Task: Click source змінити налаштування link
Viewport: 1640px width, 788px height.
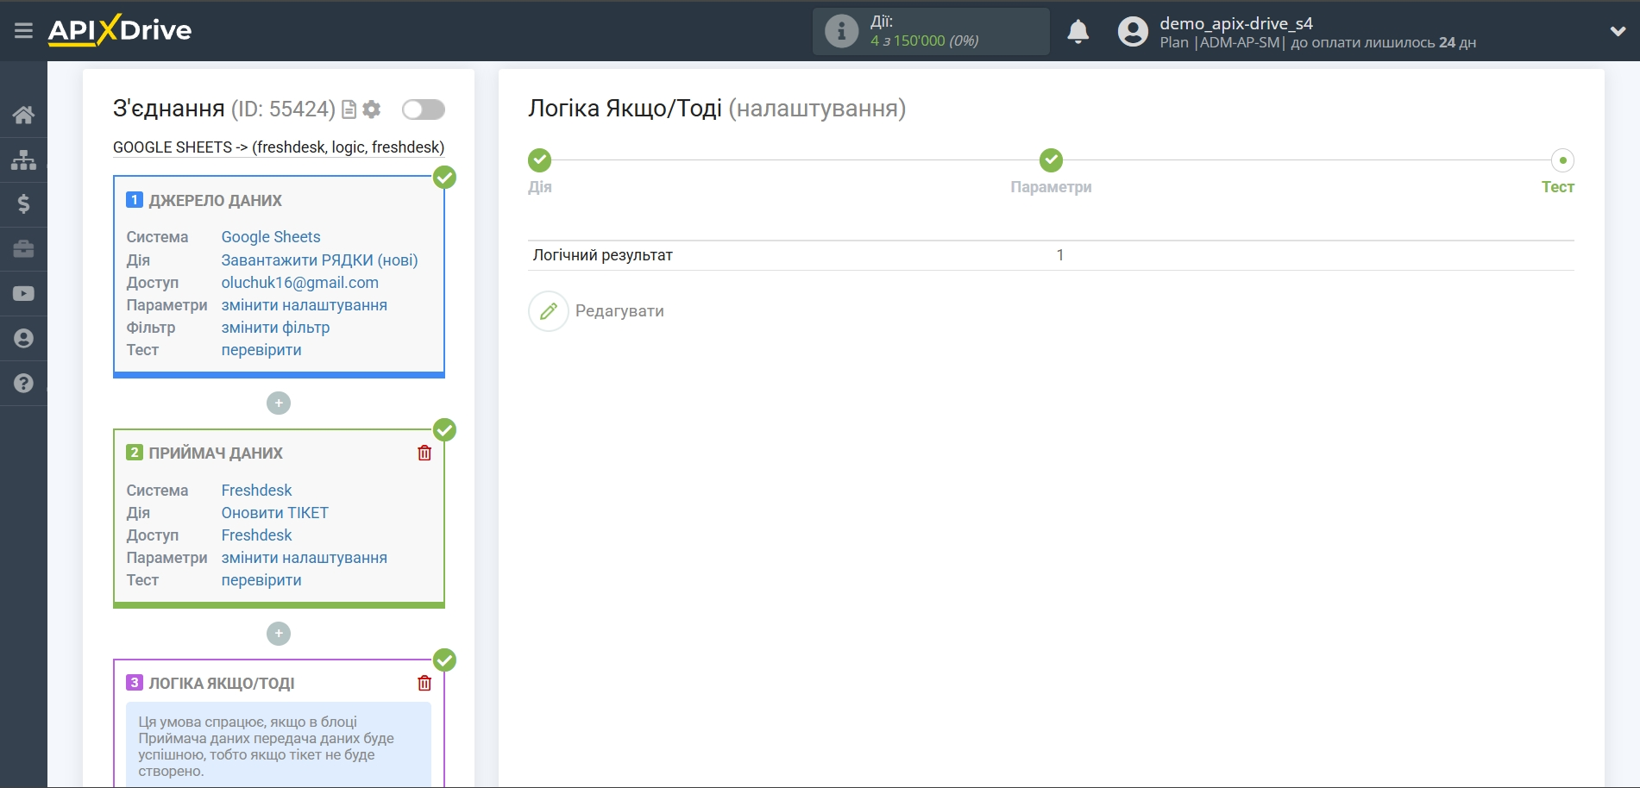Action: (305, 305)
